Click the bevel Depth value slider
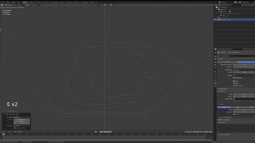This screenshot has height=143, width=255. point(244,110)
